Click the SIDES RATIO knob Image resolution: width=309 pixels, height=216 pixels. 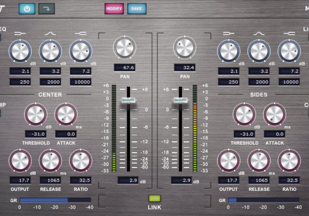pos(289,160)
